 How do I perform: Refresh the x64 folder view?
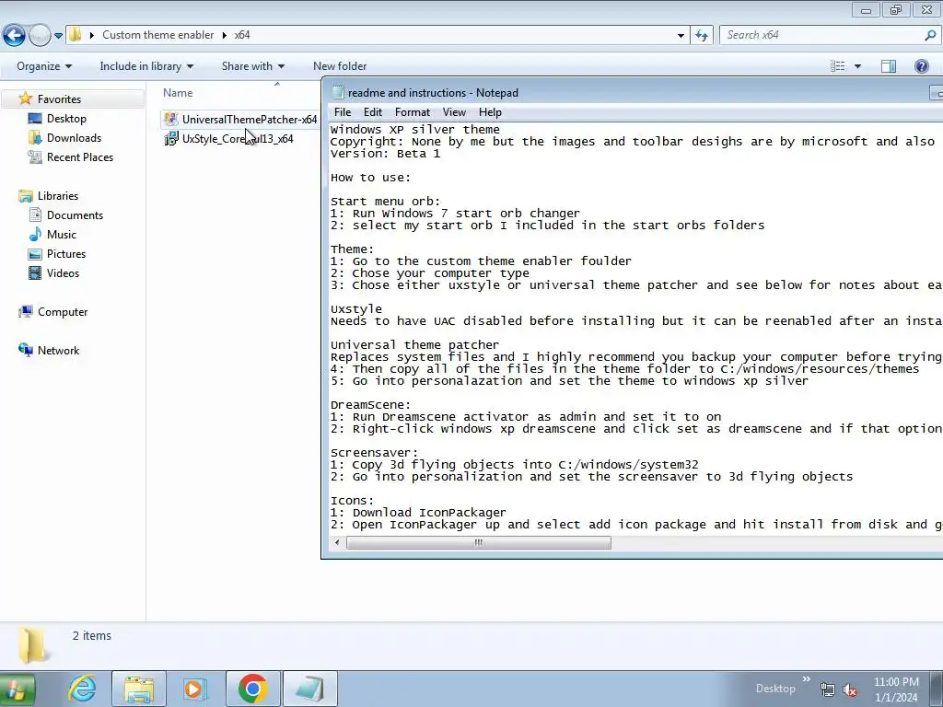pos(701,36)
